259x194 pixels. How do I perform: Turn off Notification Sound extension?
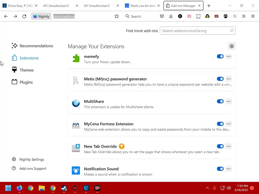tap(220, 168)
